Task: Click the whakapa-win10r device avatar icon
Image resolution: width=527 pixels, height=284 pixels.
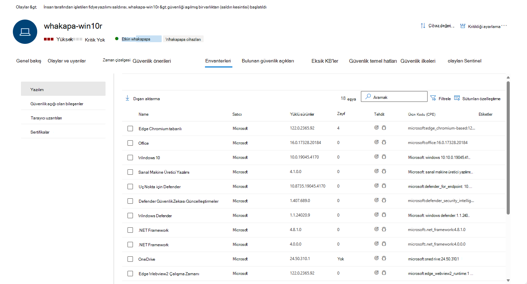Action: 25,32
